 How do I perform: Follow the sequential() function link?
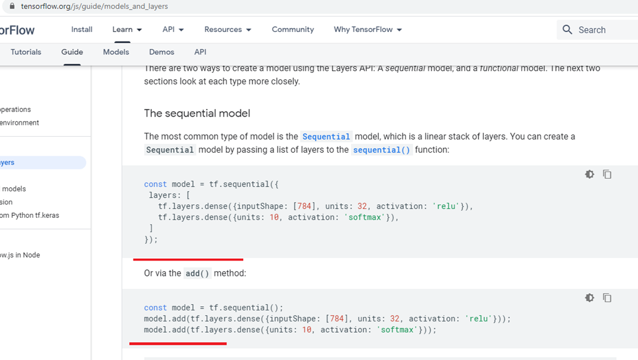pos(382,150)
